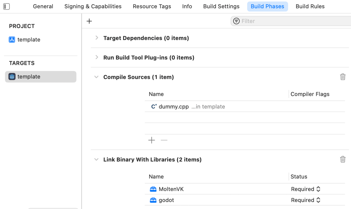Click the Godot target app icon

point(12,76)
